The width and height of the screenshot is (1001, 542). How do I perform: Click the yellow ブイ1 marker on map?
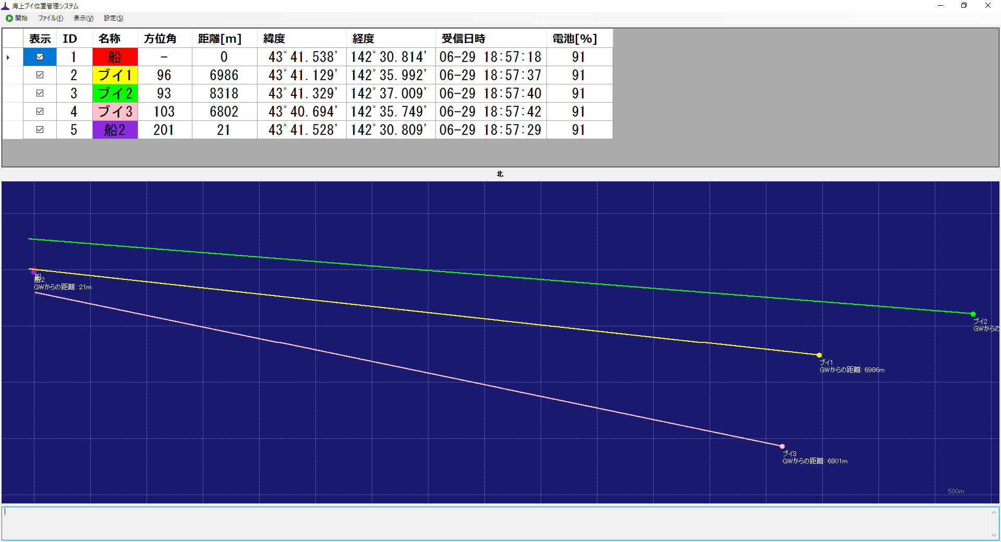(819, 355)
